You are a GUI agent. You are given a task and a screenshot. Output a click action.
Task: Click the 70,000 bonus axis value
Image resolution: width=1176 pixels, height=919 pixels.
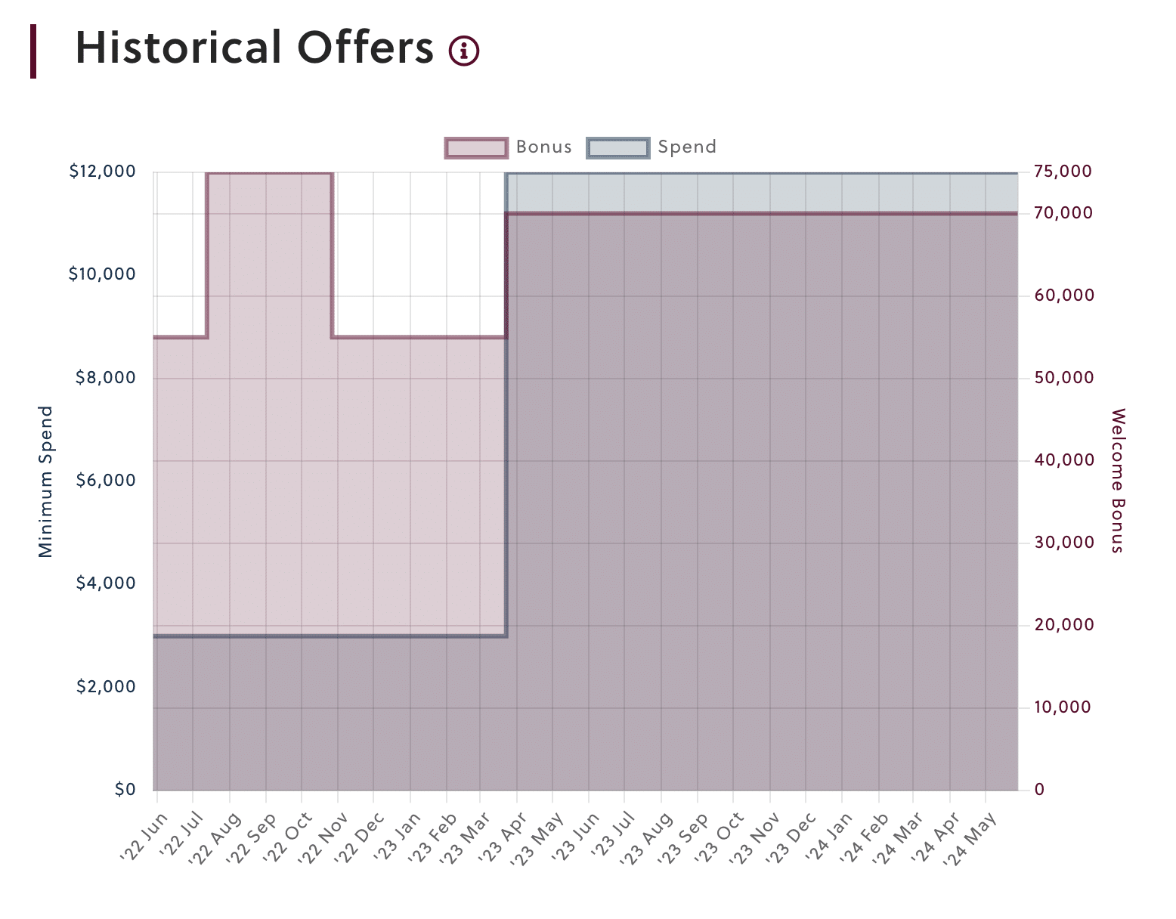(x=1063, y=213)
